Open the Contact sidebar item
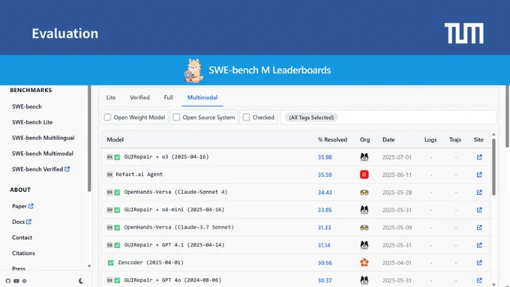The width and height of the screenshot is (510, 287). pyautogui.click(x=22, y=238)
